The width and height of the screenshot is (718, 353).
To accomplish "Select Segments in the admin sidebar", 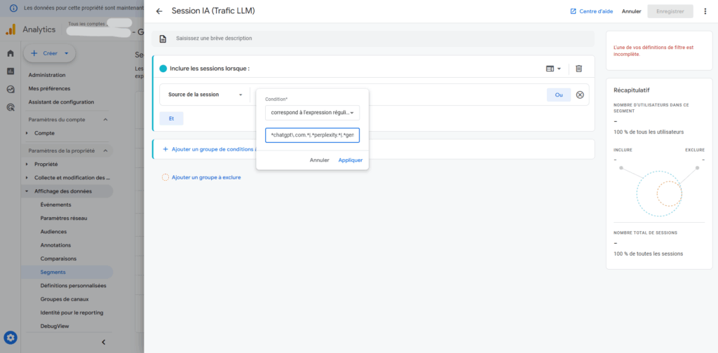I will click(x=53, y=272).
